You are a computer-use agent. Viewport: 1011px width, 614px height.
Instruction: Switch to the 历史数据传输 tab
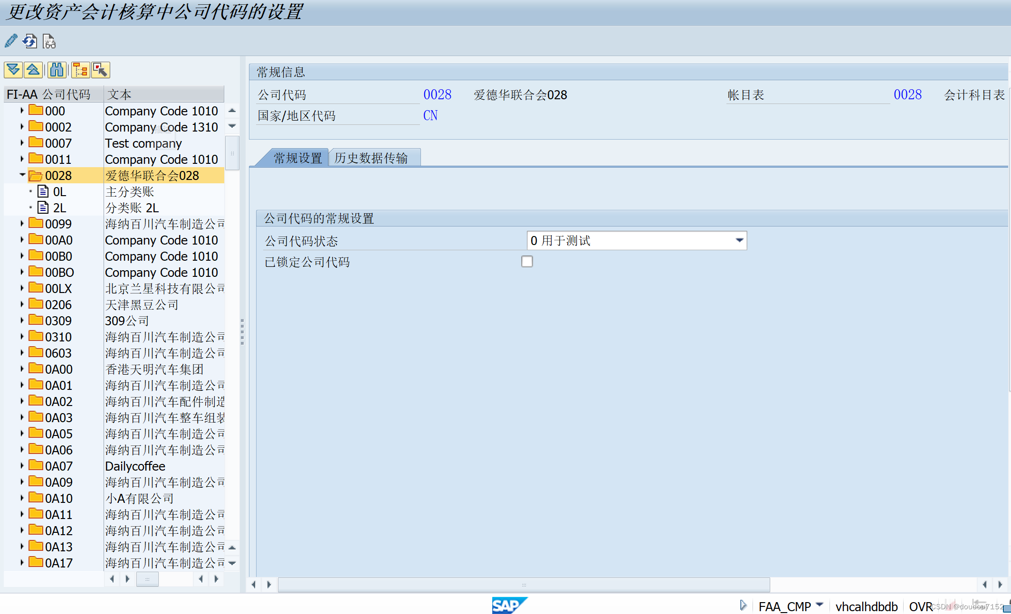coord(371,158)
